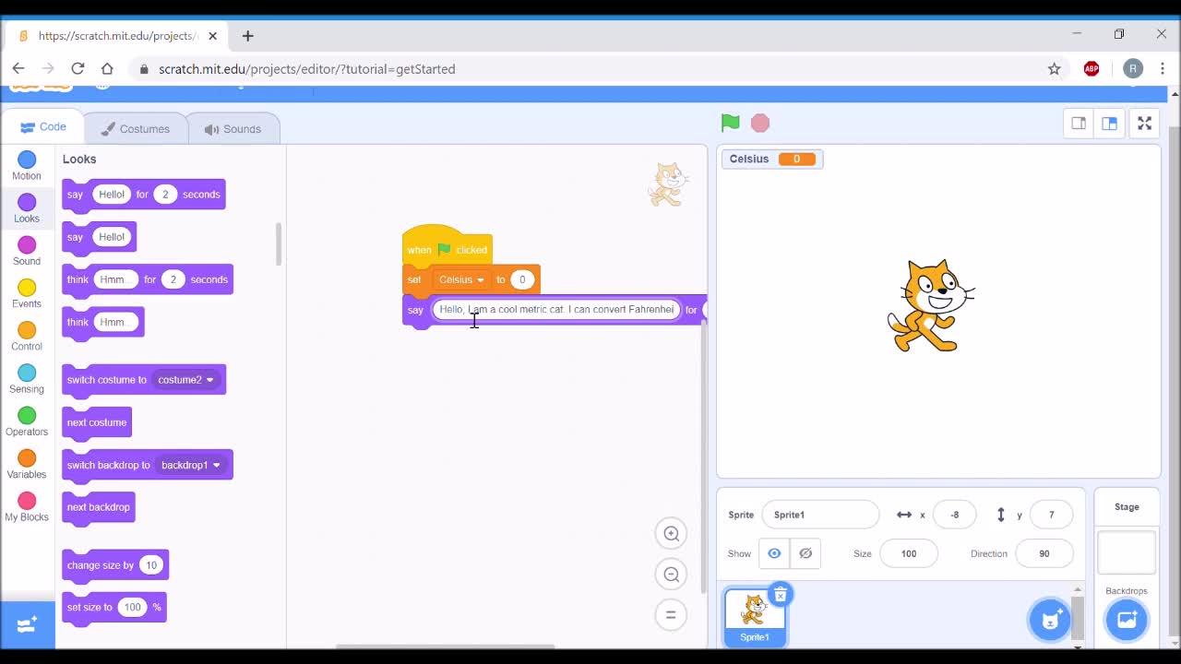Screen dimensions: 1181x664
Task: Open the Control blocks category
Action: tap(27, 336)
